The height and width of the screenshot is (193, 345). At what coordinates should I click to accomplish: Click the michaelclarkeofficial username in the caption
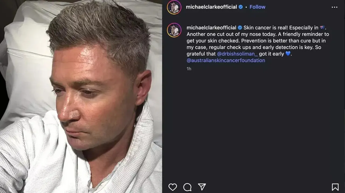(211, 28)
